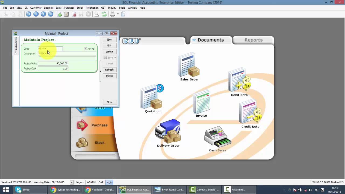345x194 pixels.
Task: Click the ADMIN logon status entry
Action: (91, 182)
